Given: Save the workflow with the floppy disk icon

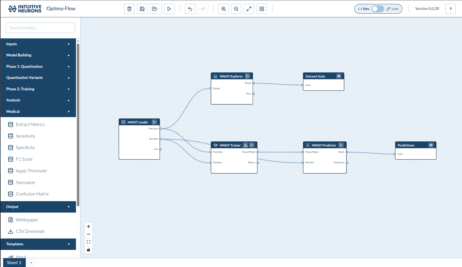Looking at the screenshot, I should pos(142,9).
